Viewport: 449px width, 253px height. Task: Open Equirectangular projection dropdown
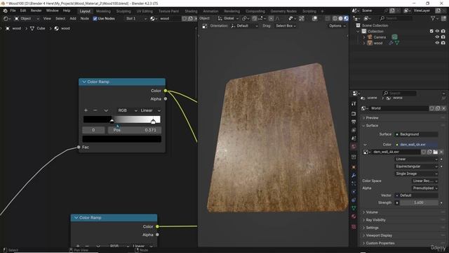click(x=416, y=167)
